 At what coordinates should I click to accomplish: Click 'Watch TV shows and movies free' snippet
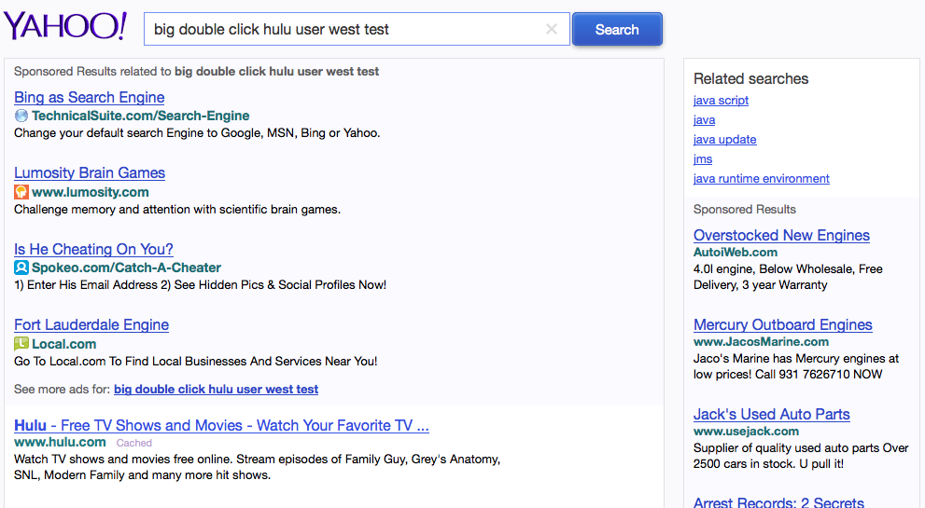[258, 467]
